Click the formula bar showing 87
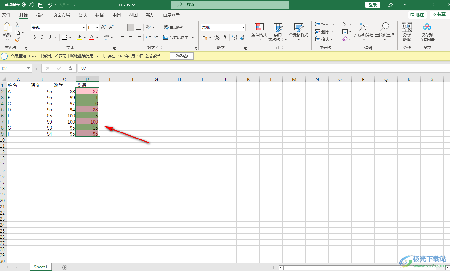This screenshot has width=450, height=271. click(263, 68)
